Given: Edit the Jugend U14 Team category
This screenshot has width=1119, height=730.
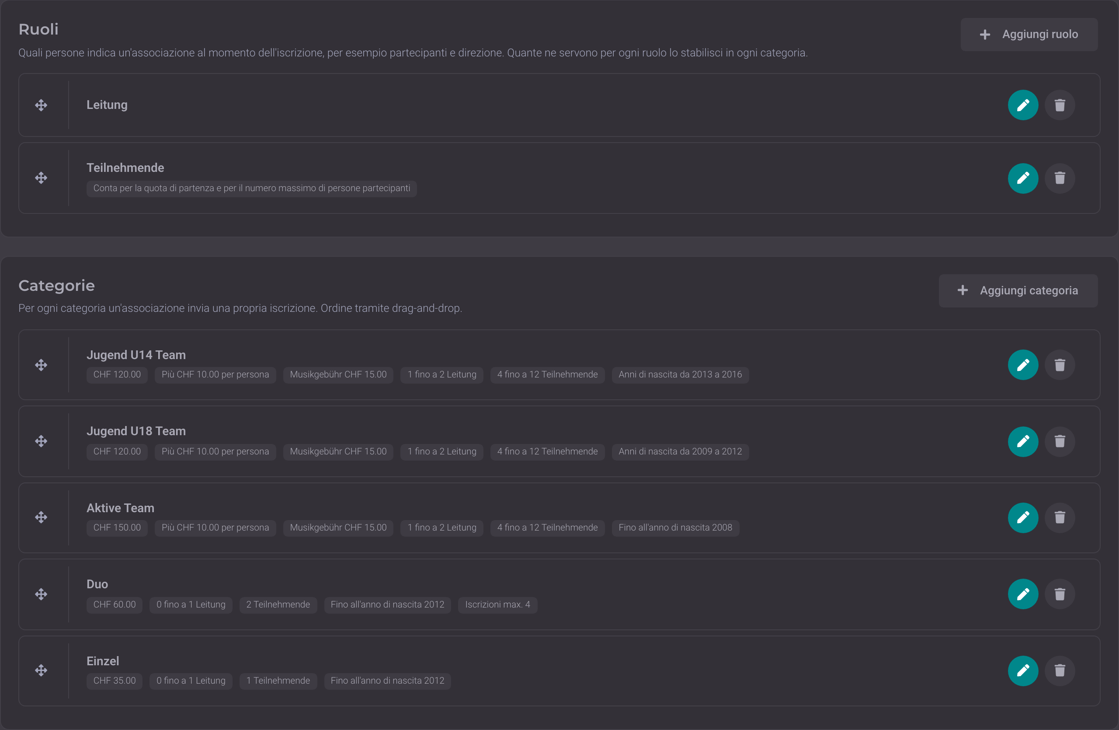Looking at the screenshot, I should (1022, 365).
